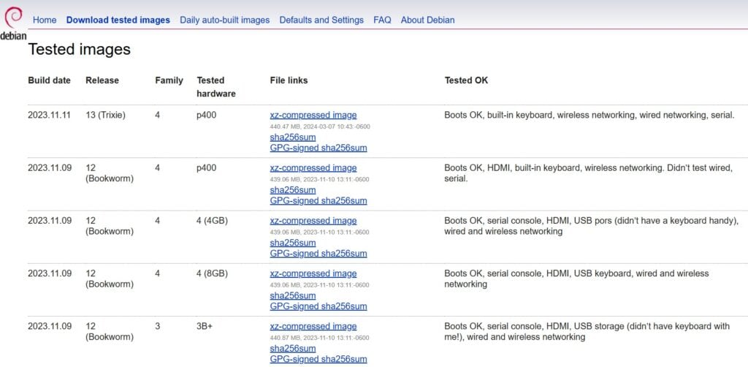Click Tested OK note mentioning USB pors

click(x=592, y=226)
